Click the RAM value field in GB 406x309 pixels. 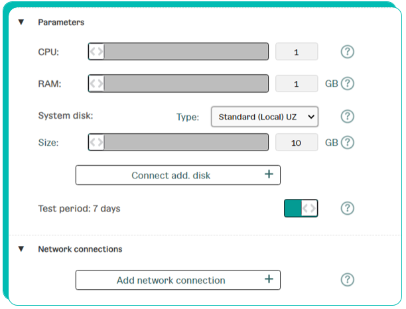point(297,84)
